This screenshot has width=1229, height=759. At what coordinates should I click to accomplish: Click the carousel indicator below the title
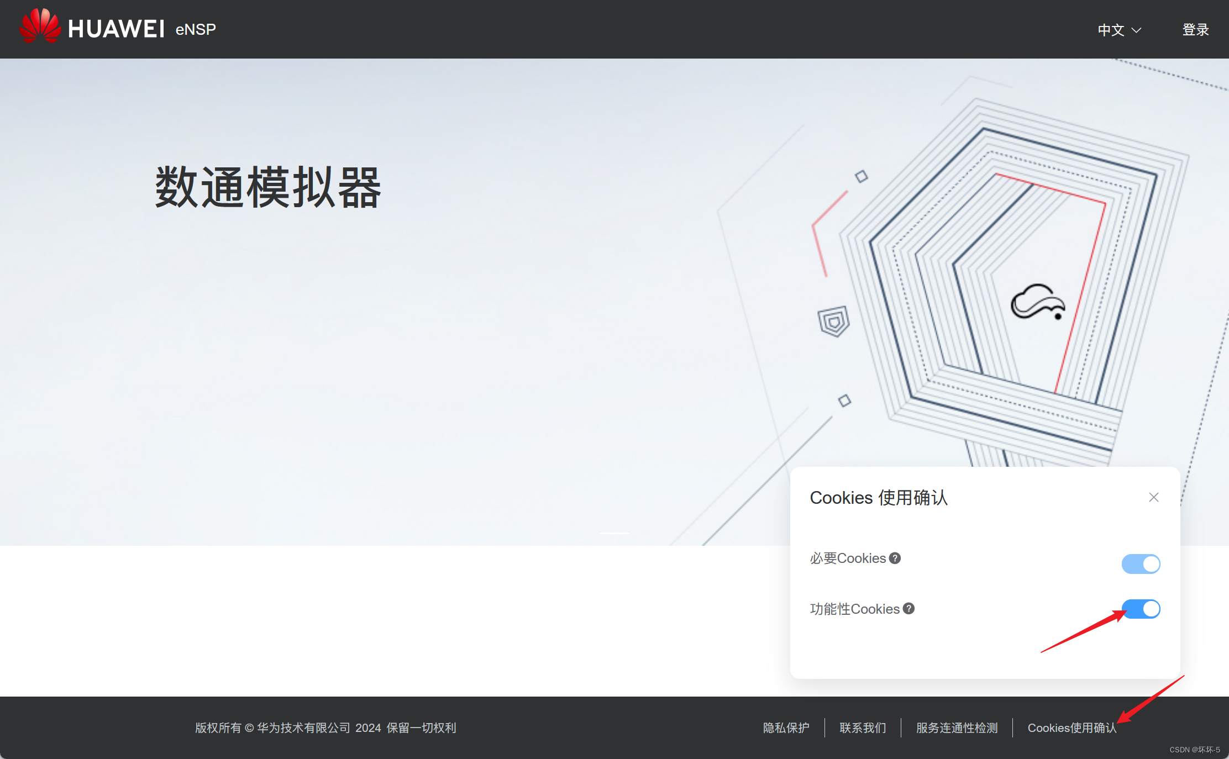click(614, 533)
